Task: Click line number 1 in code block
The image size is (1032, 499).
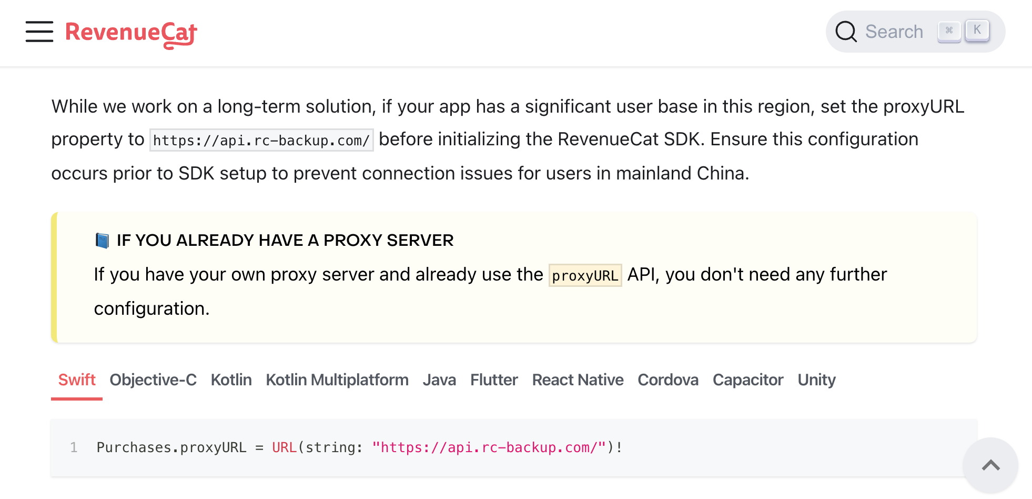Action: 74,447
